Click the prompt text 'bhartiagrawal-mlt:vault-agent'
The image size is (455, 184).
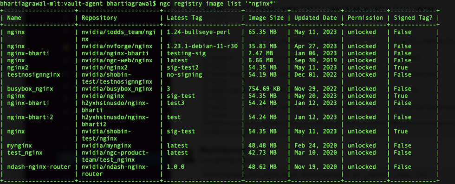(52, 3)
